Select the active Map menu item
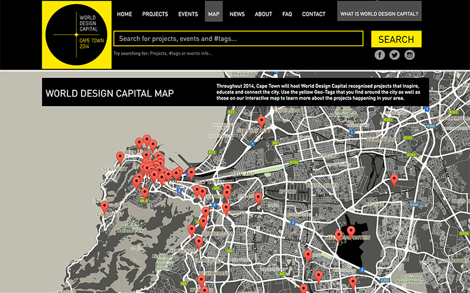This screenshot has width=470, height=293. [x=214, y=11]
